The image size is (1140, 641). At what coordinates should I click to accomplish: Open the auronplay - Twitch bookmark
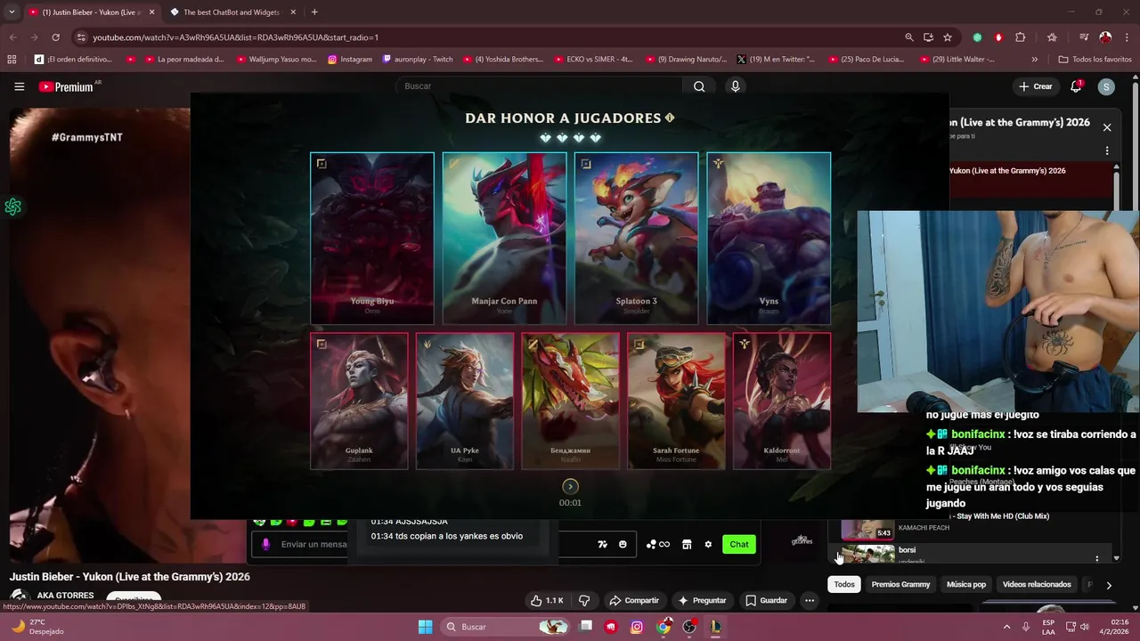[x=418, y=60]
